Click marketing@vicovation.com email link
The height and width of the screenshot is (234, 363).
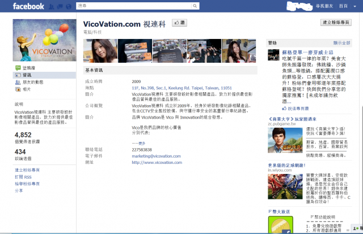point(157,156)
